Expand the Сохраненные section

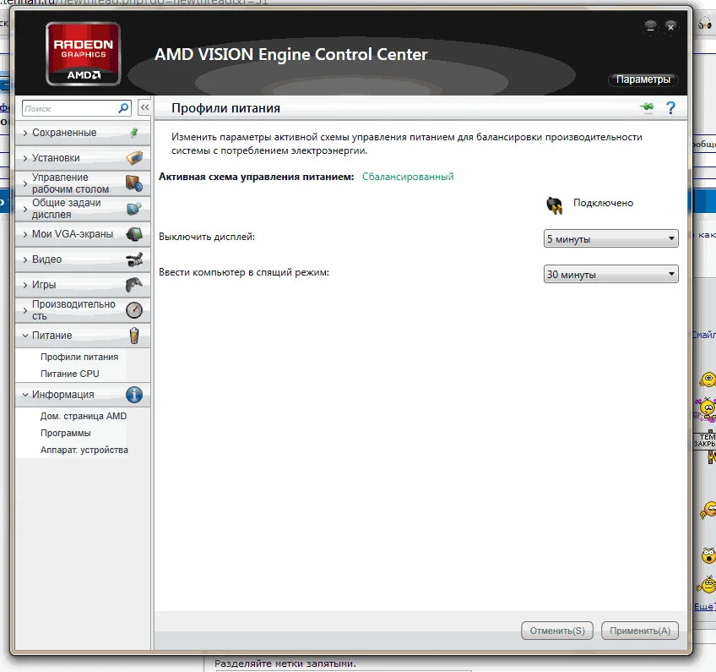[83, 133]
